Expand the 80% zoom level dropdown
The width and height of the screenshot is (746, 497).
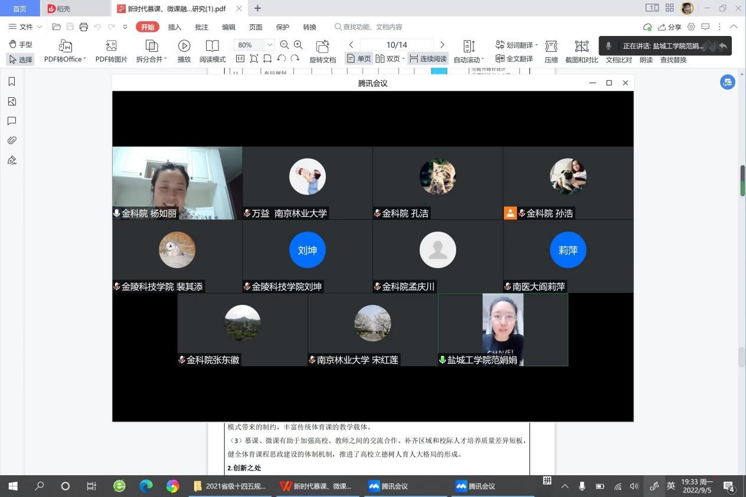tap(270, 45)
